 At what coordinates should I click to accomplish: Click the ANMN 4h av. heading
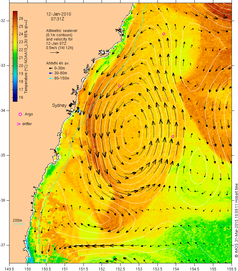(58, 63)
